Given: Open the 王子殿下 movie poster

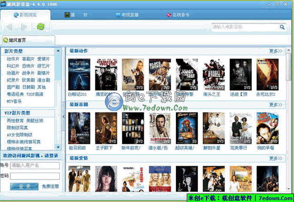Looking at the screenshot, I should click(106, 128).
